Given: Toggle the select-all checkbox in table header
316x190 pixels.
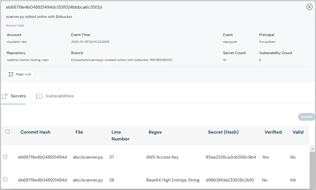Looking at the screenshot, I should 8,132.
